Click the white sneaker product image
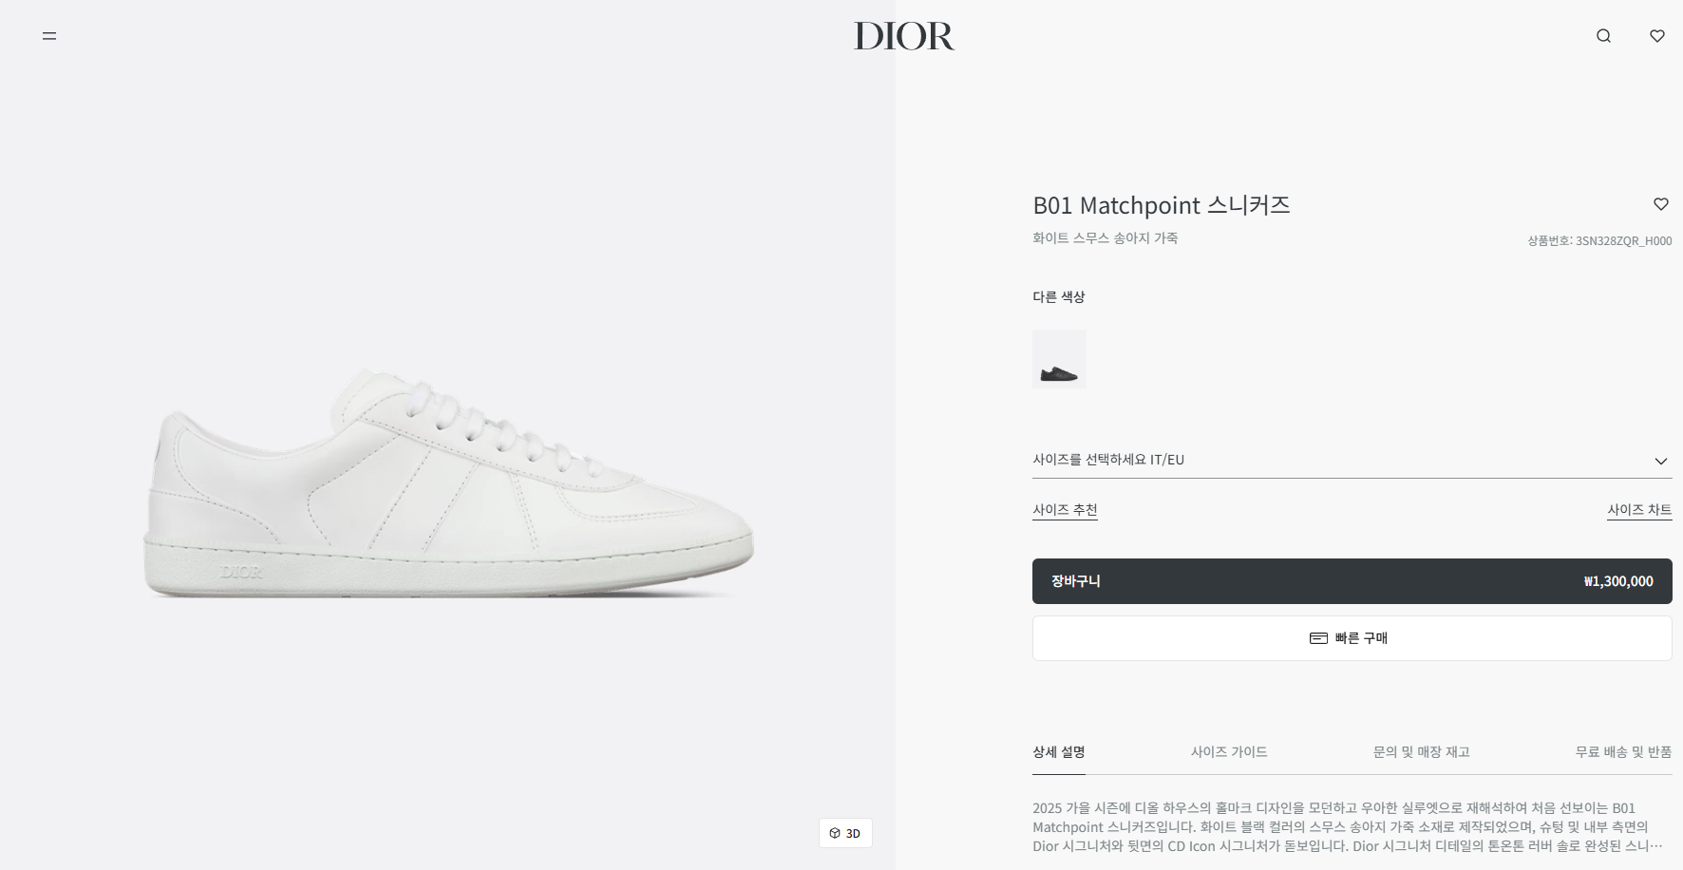Image resolution: width=1683 pixels, height=870 pixels. pos(449,484)
